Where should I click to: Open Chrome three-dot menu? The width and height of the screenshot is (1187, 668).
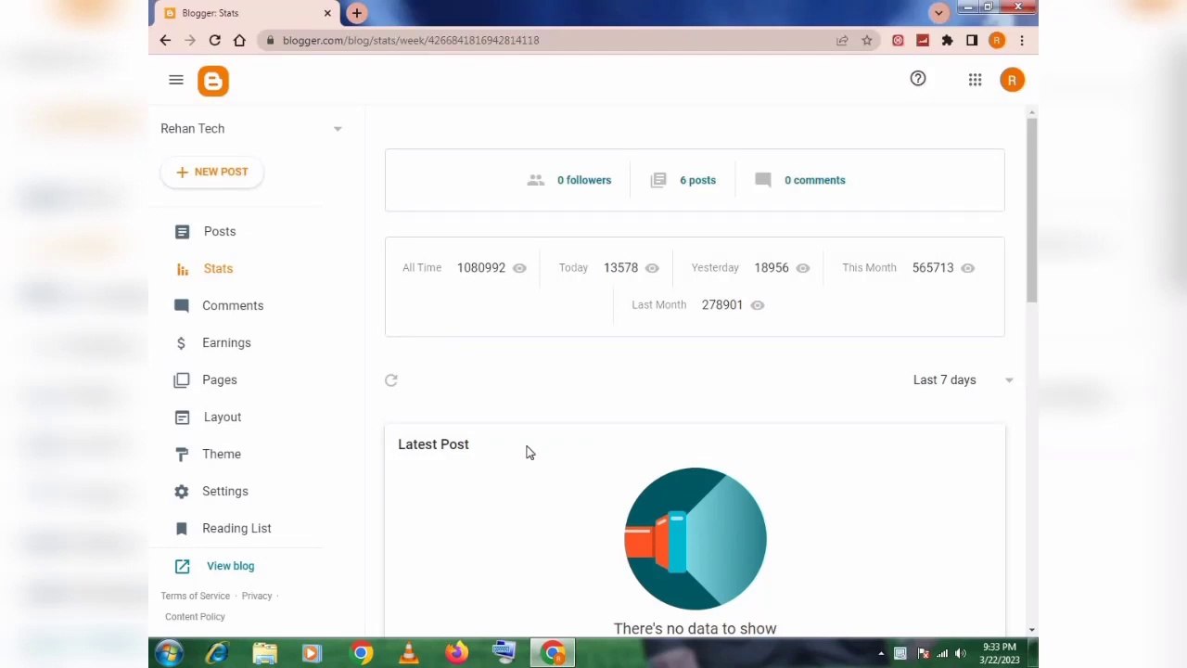pyautogui.click(x=1021, y=40)
